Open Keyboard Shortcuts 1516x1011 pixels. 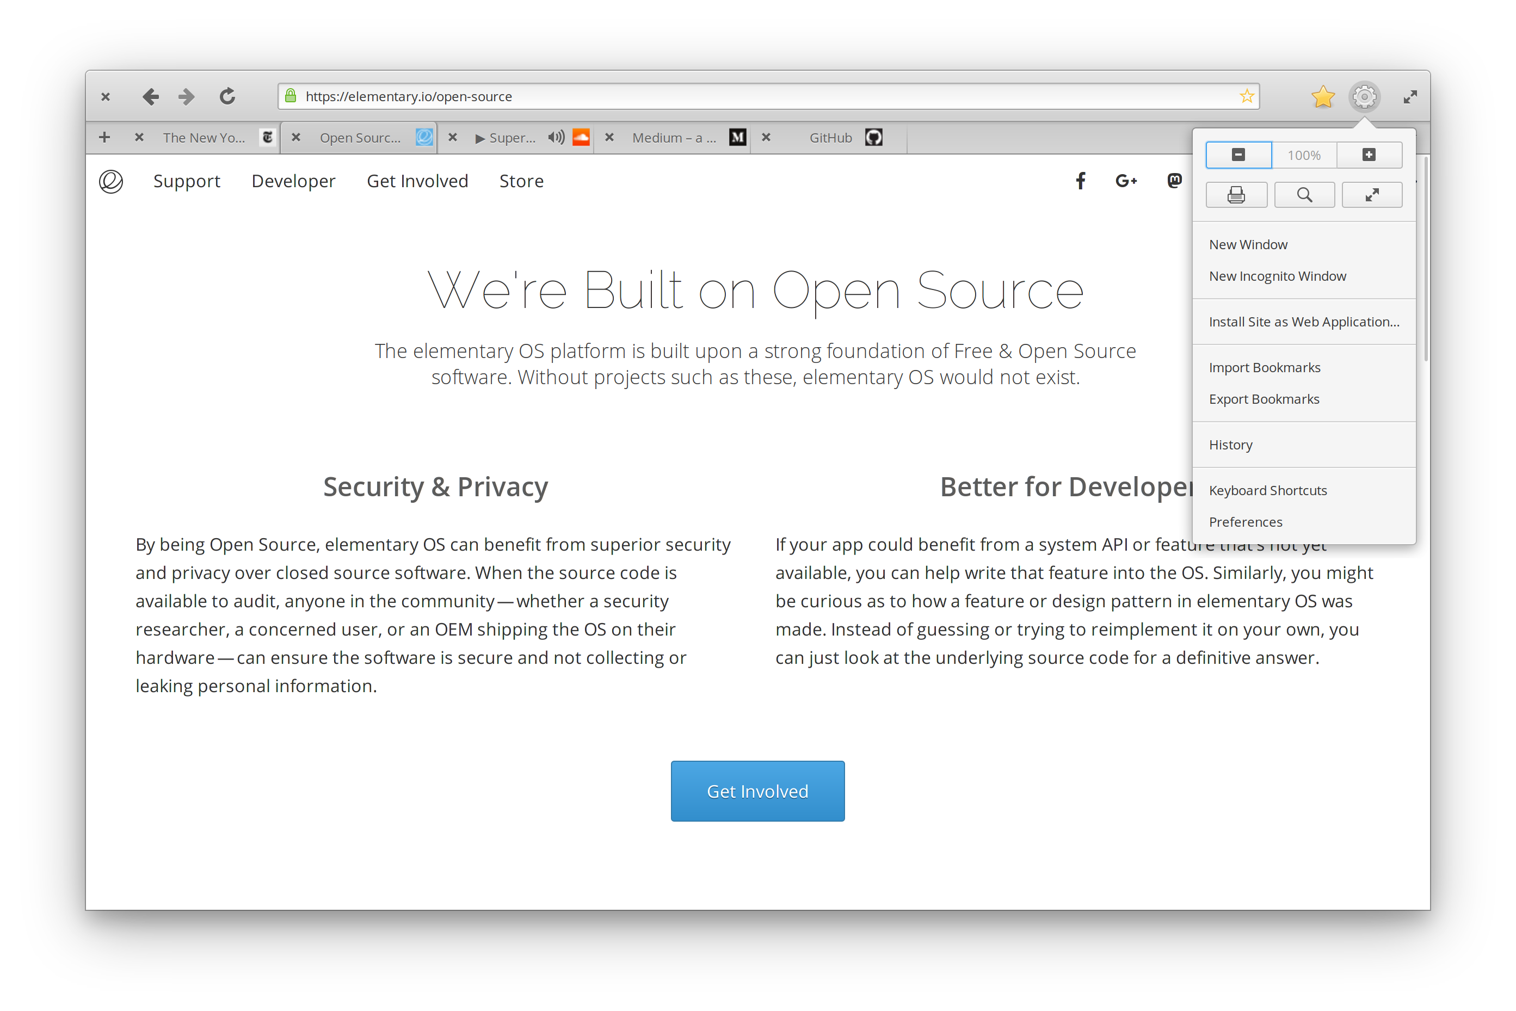tap(1304, 491)
